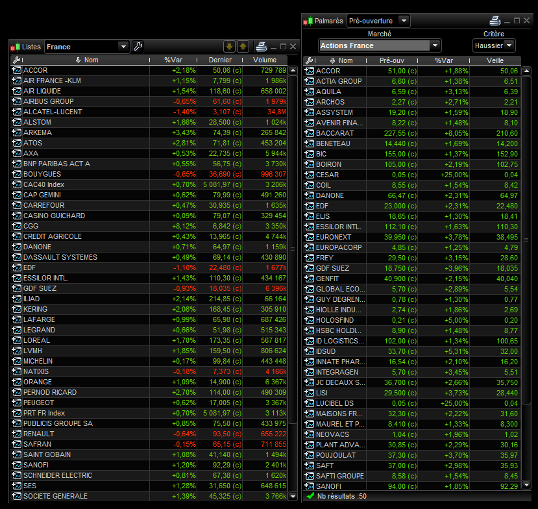538x509 pixels.
Task: Select the PERNOD RICARD row
Action: [x=149, y=392]
